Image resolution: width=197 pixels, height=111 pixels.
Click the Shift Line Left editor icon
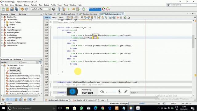tap(110, 18)
